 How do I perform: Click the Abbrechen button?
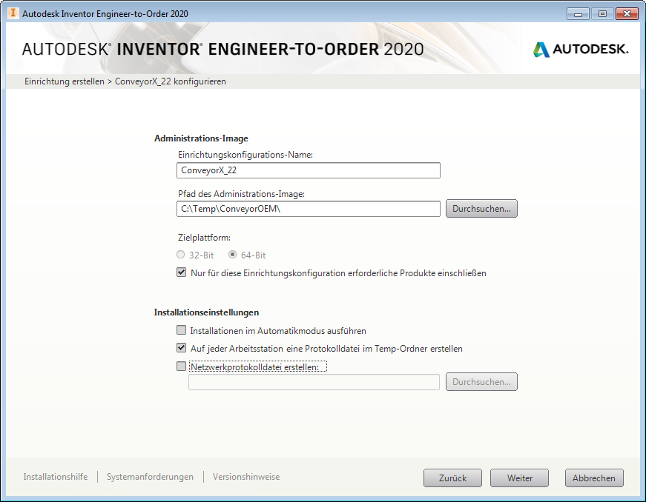(594, 478)
